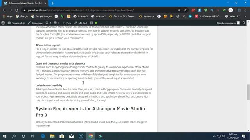This screenshot has height=140, width=250.
Task: Close the Ashampoo Movie Studio tab
Action: point(45,3)
